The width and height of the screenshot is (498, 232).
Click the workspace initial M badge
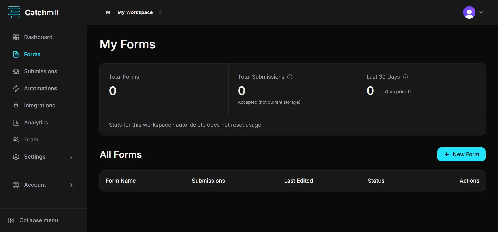pyautogui.click(x=108, y=12)
